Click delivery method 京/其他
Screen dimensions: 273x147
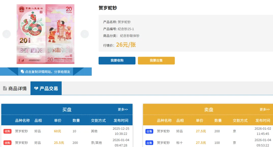point(96,143)
